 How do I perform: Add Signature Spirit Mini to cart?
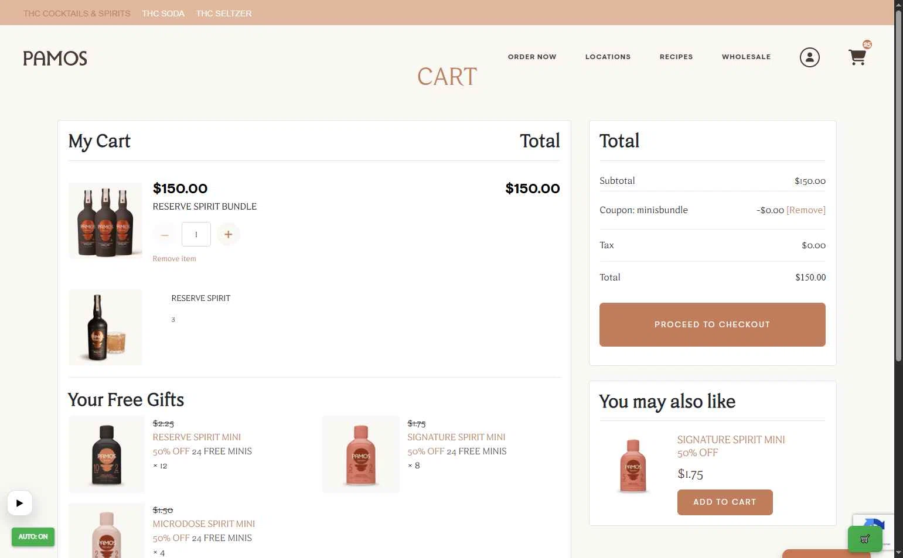(x=725, y=502)
